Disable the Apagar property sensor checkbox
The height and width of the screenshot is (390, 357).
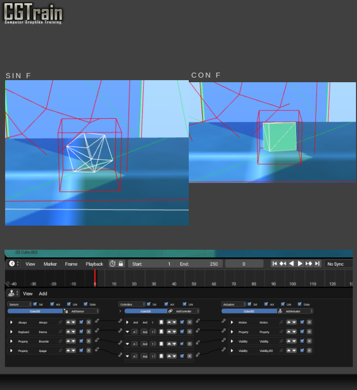point(82,350)
